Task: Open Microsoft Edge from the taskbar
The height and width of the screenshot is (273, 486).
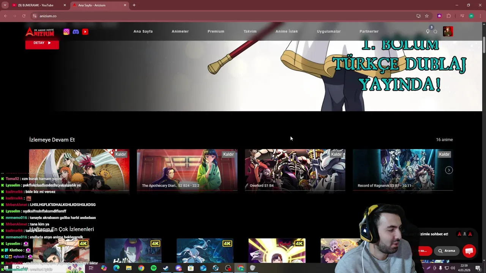Action: [x=116, y=268]
